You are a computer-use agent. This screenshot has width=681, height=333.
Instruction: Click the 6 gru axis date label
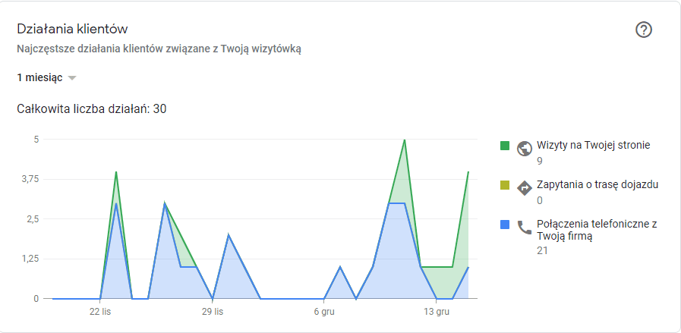(x=324, y=312)
